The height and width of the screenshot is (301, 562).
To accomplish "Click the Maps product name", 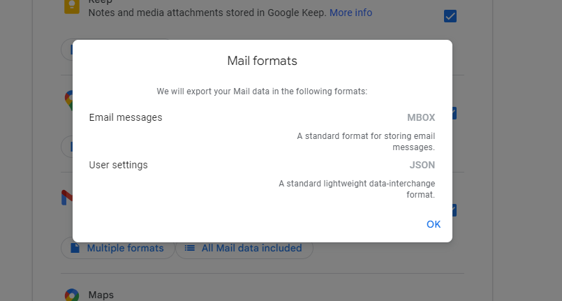I will click(101, 295).
